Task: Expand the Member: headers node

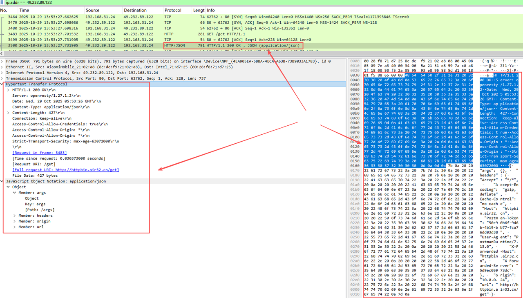Action: (x=15, y=216)
